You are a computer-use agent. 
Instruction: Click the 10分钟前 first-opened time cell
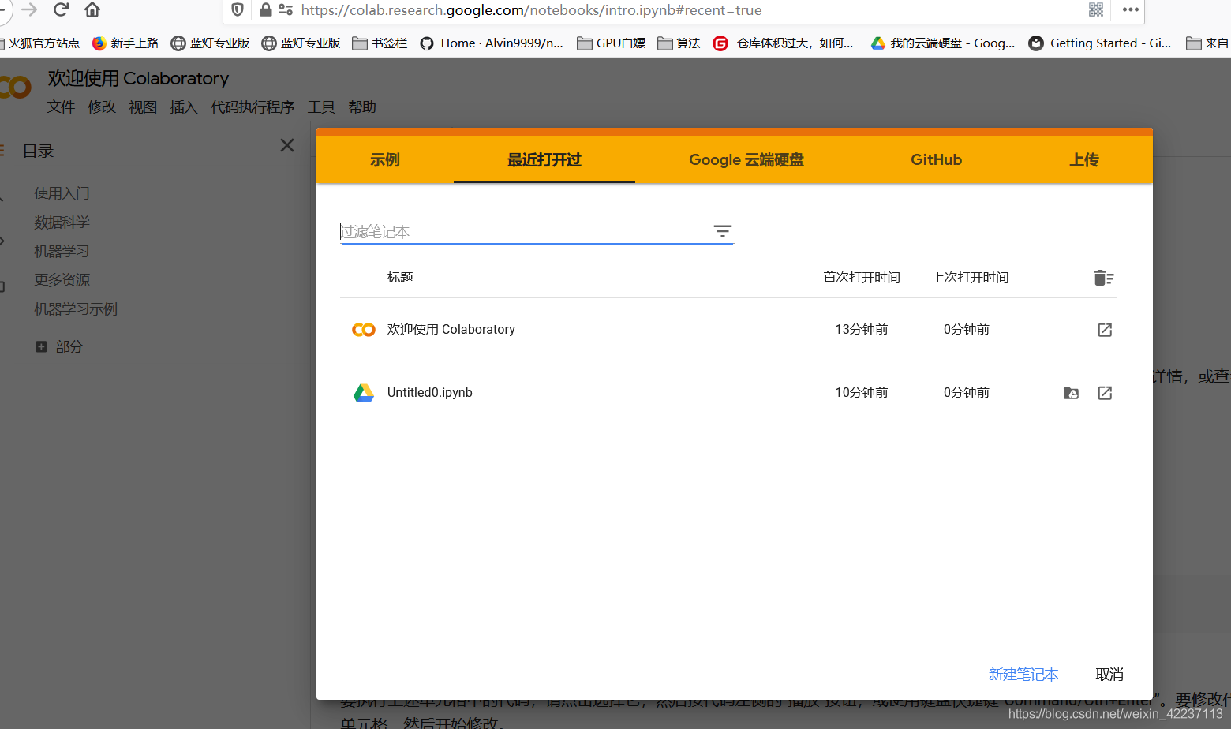point(862,393)
